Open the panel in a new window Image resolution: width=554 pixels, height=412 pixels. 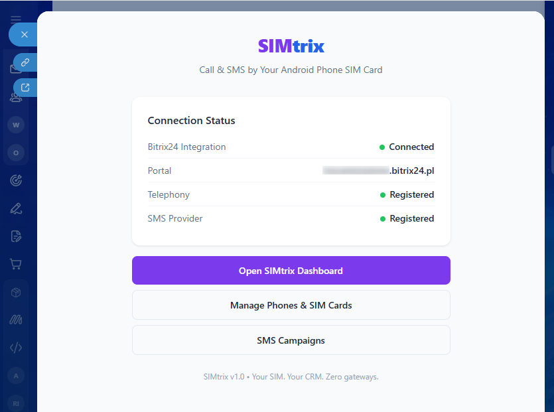pyautogui.click(x=25, y=87)
